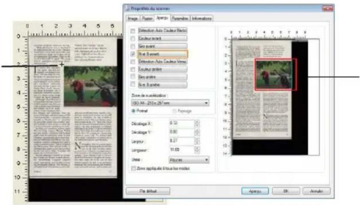Click the Décalage X value field
This screenshot has height=205, width=360.
(181, 123)
